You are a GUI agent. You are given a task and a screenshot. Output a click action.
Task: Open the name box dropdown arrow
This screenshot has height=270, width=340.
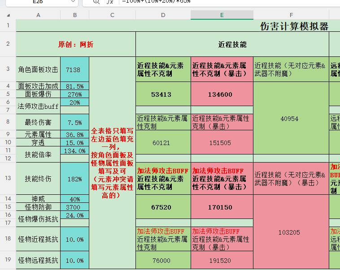(x=73, y=1)
